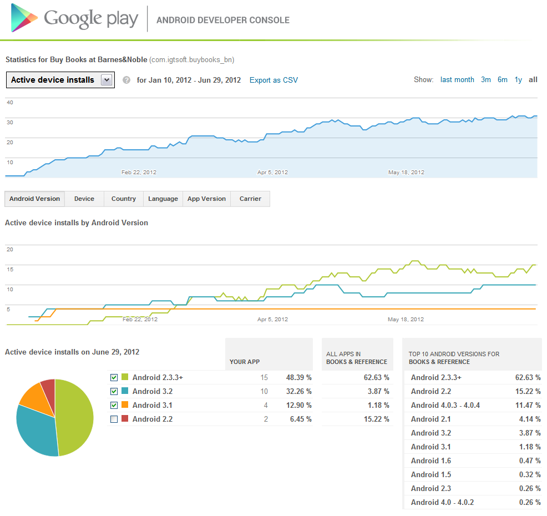Click the help question mark icon

126,80
